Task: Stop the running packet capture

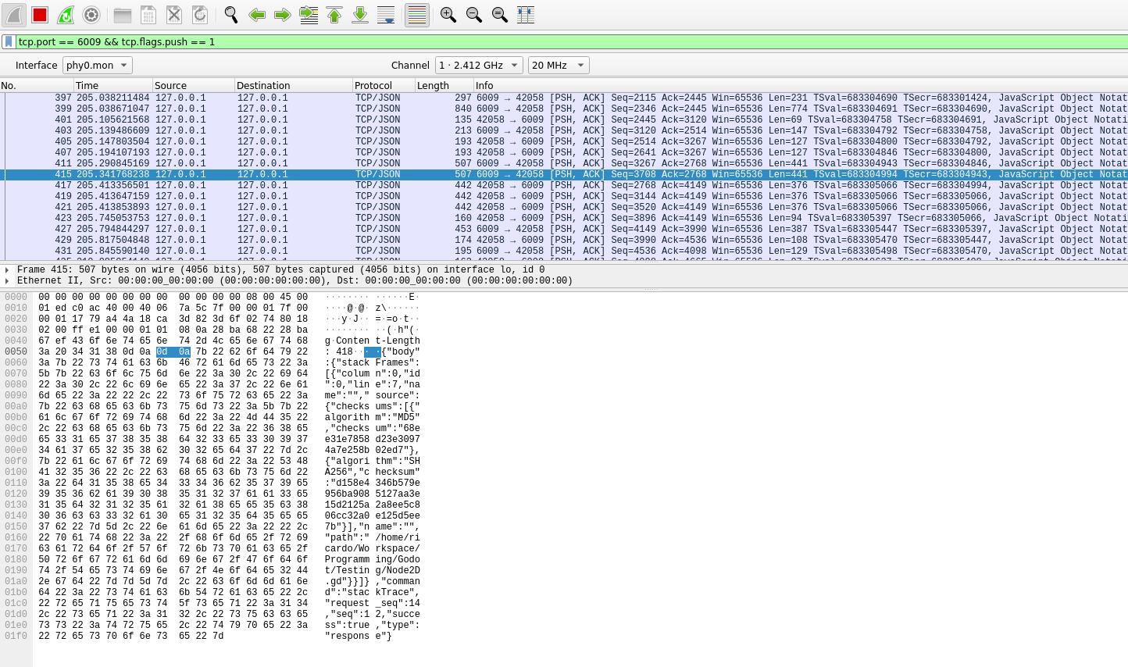Action: coord(40,15)
